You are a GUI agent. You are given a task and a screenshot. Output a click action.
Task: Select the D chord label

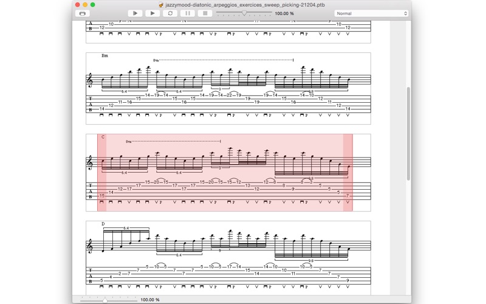click(103, 224)
